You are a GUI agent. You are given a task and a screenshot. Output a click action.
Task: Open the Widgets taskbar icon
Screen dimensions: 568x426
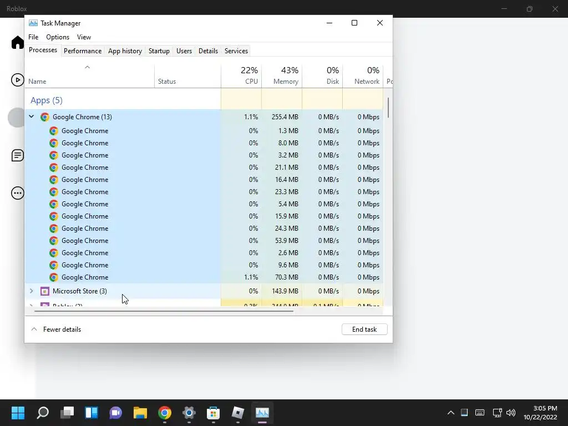coord(92,413)
